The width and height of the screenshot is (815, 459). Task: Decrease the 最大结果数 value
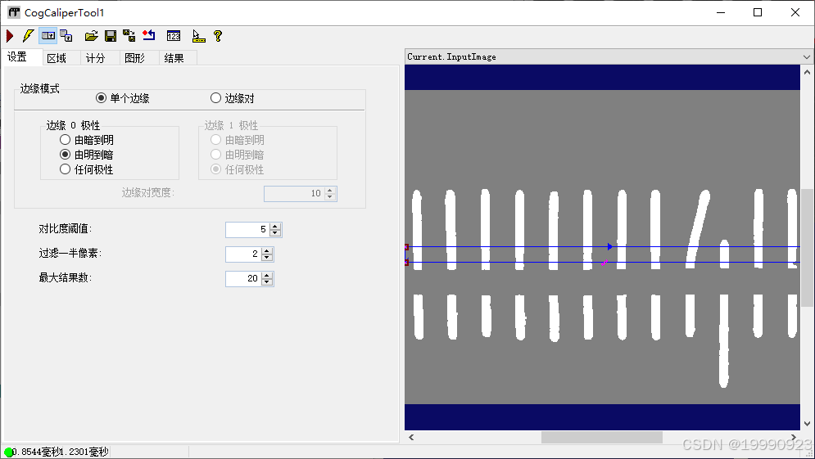(x=267, y=282)
